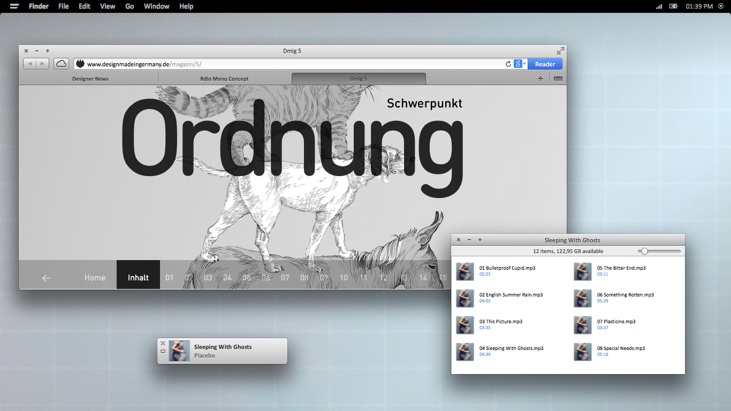Go to Home in the magazine navigation

coord(95,278)
